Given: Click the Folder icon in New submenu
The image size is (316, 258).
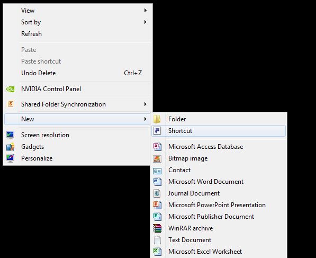Looking at the screenshot, I should (157, 119).
